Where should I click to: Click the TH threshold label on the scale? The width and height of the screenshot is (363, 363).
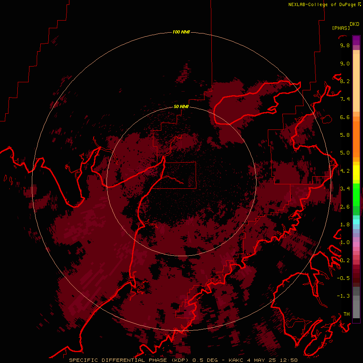(346, 314)
